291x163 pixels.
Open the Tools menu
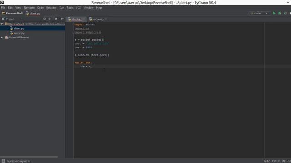pos(70,8)
